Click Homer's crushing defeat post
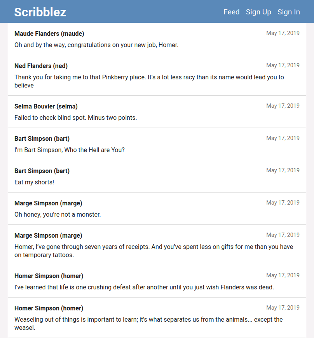This screenshot has width=314, height=338. pos(144,287)
